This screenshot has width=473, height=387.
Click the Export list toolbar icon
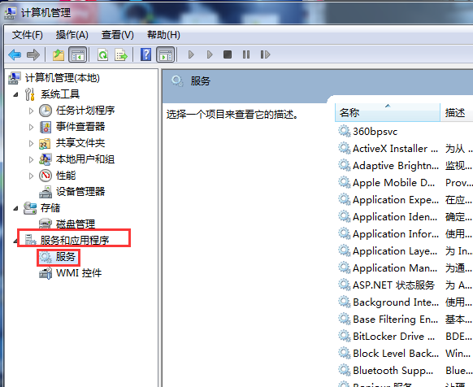coord(121,55)
